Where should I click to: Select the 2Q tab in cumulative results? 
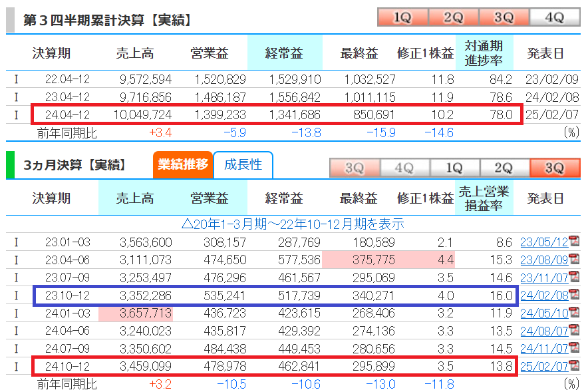(x=454, y=17)
